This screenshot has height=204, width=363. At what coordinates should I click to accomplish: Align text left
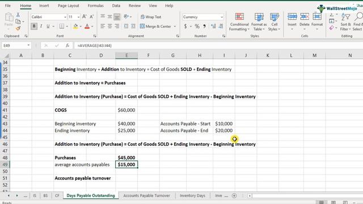[103, 26]
